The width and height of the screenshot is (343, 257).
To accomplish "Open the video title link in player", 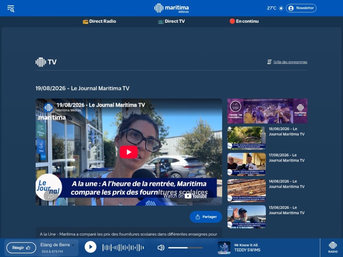I will coord(101,105).
